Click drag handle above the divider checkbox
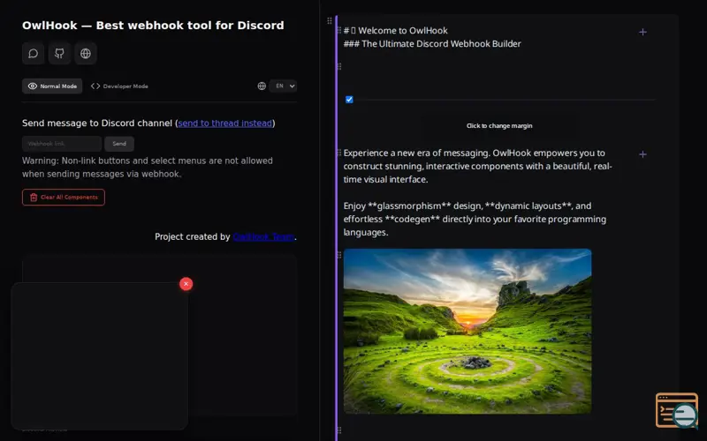This screenshot has height=441, width=707. [339, 67]
